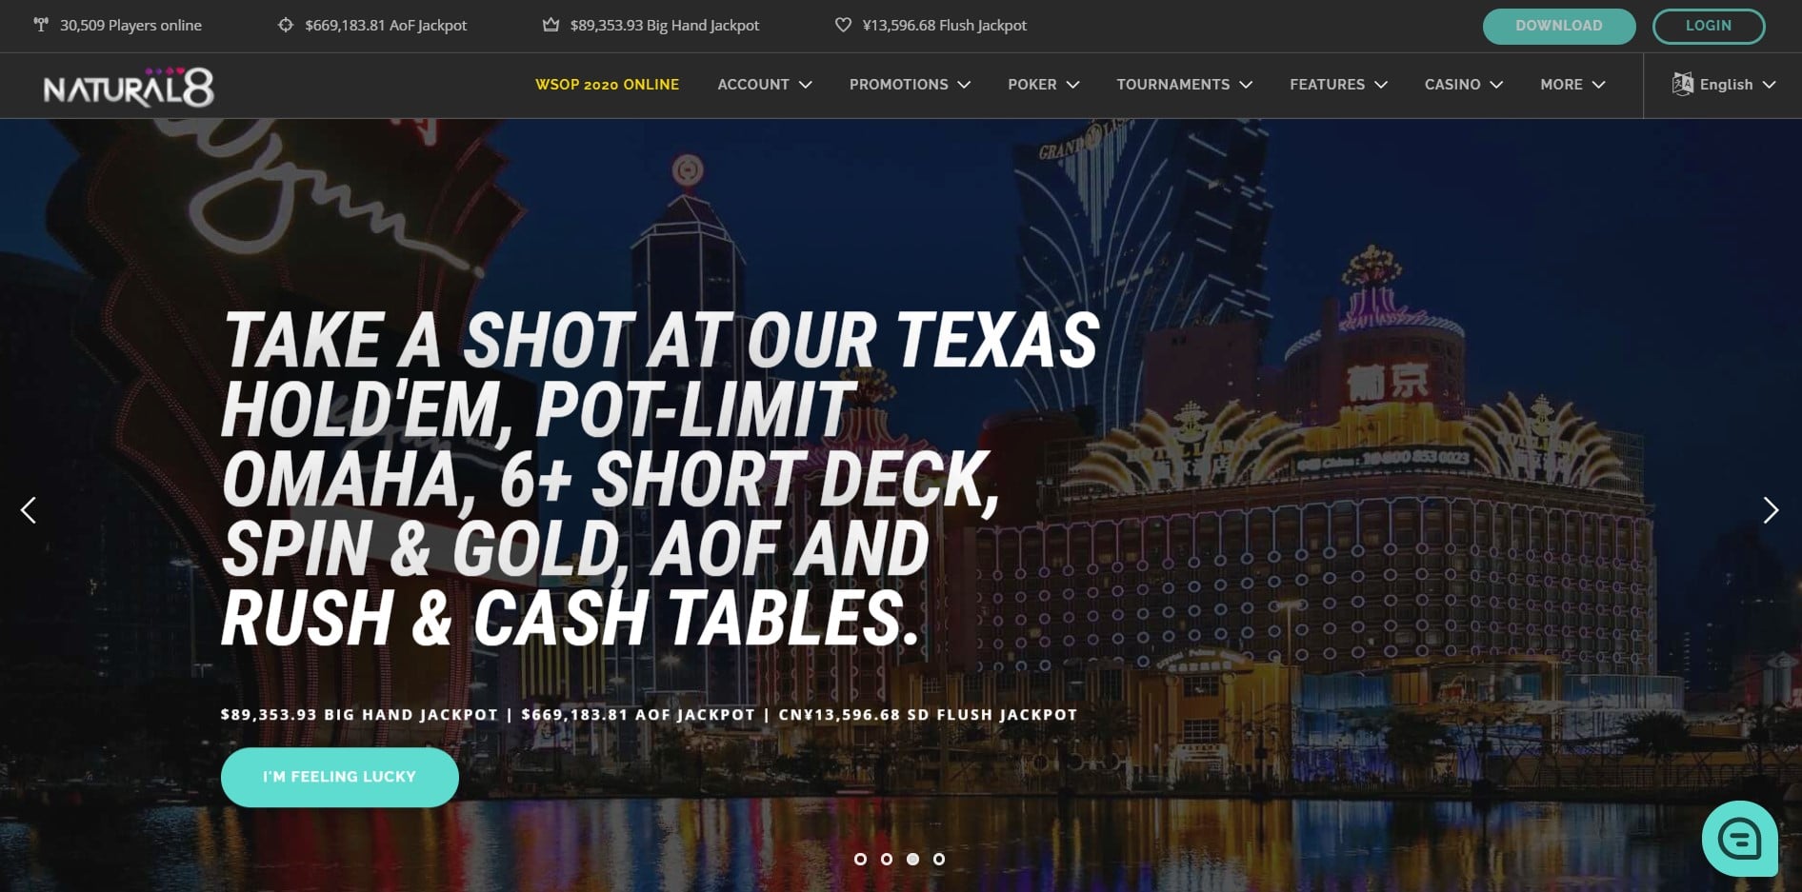Select the first carousel dot
Viewport: 1802px width, 892px height.
coord(860,859)
